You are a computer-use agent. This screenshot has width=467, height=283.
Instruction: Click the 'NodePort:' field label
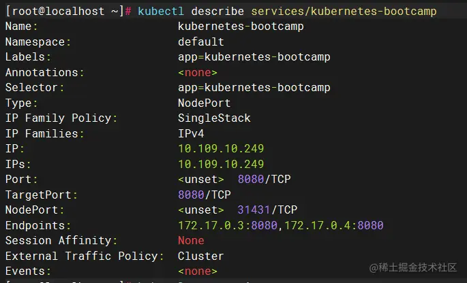pos(35,210)
